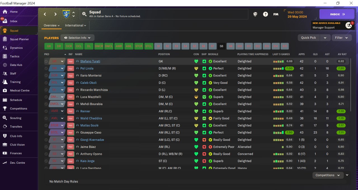Toggle selection circle for Stefano Turati
The image size is (358, 190).
point(46,61)
